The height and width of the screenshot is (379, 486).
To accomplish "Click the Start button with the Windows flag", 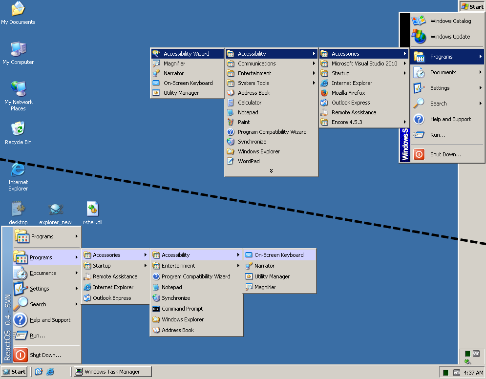I will (472, 6).
